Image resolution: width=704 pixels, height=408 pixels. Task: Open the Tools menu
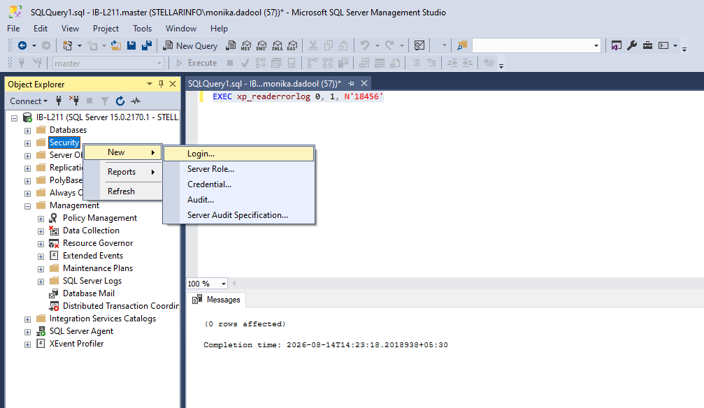coord(143,28)
